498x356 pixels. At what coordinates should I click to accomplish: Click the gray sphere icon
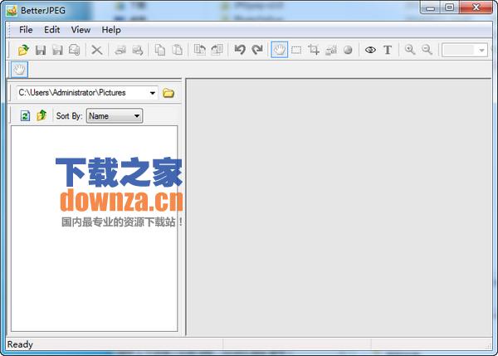pos(348,50)
